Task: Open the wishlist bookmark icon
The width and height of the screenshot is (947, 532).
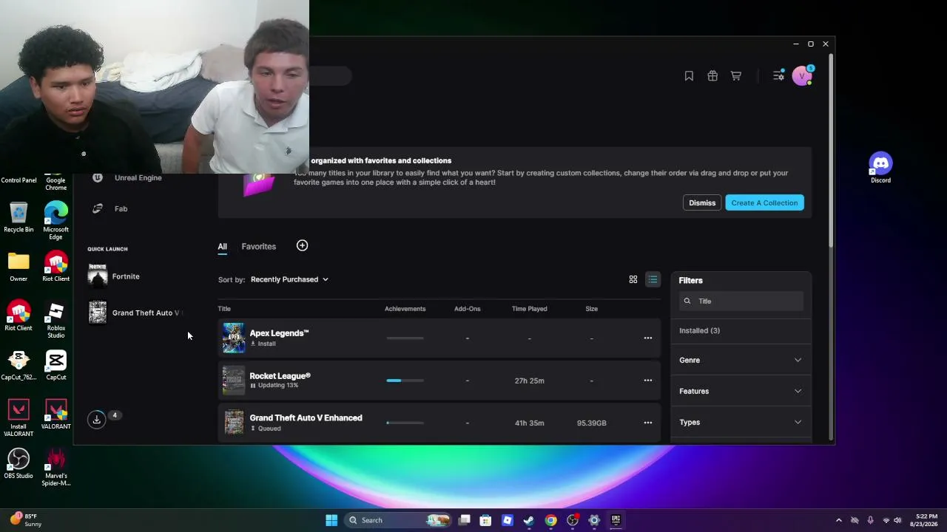Action: pyautogui.click(x=689, y=76)
